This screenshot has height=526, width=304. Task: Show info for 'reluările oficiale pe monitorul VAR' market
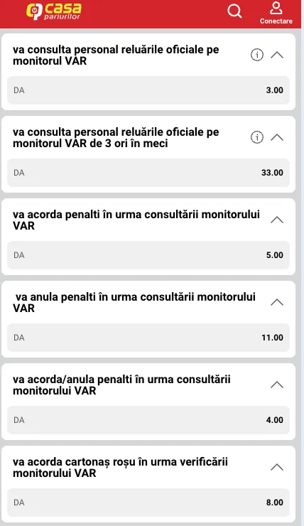257,55
